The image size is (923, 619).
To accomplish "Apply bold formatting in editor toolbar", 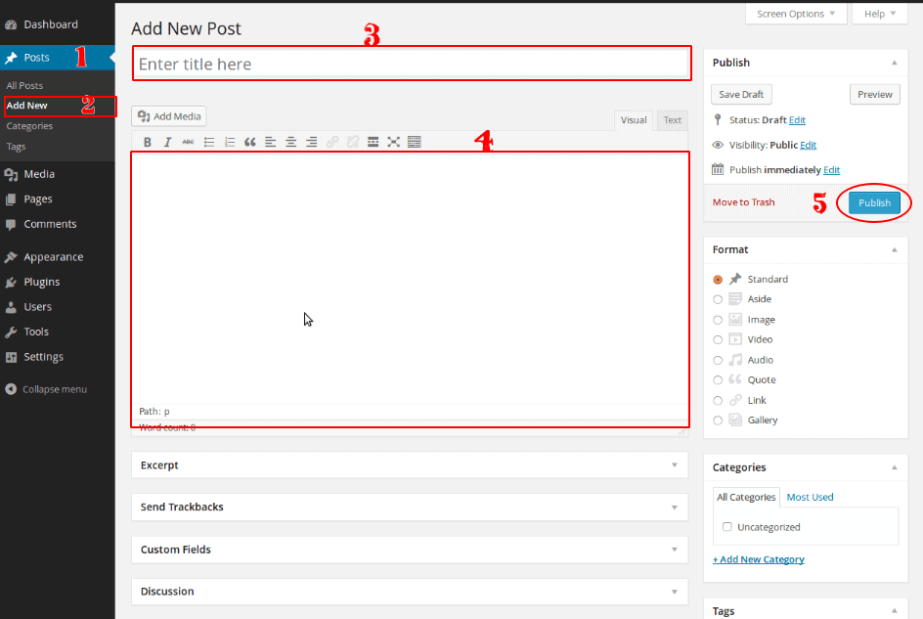I will click(x=148, y=142).
